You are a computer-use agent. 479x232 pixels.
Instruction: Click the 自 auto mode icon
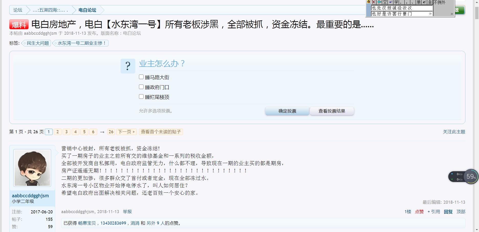click(x=430, y=2)
